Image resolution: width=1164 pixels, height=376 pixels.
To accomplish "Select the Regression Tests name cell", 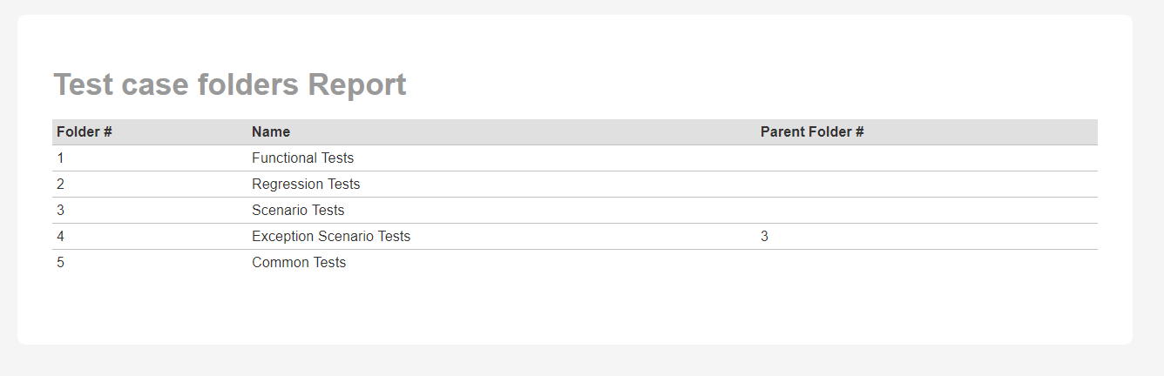I will tap(306, 185).
